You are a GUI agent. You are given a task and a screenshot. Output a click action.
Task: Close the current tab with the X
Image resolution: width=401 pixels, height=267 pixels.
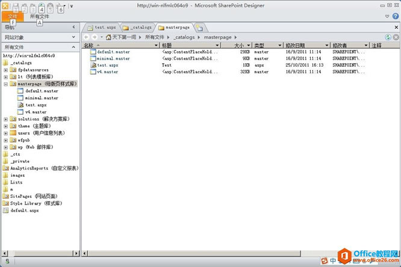(396, 27)
